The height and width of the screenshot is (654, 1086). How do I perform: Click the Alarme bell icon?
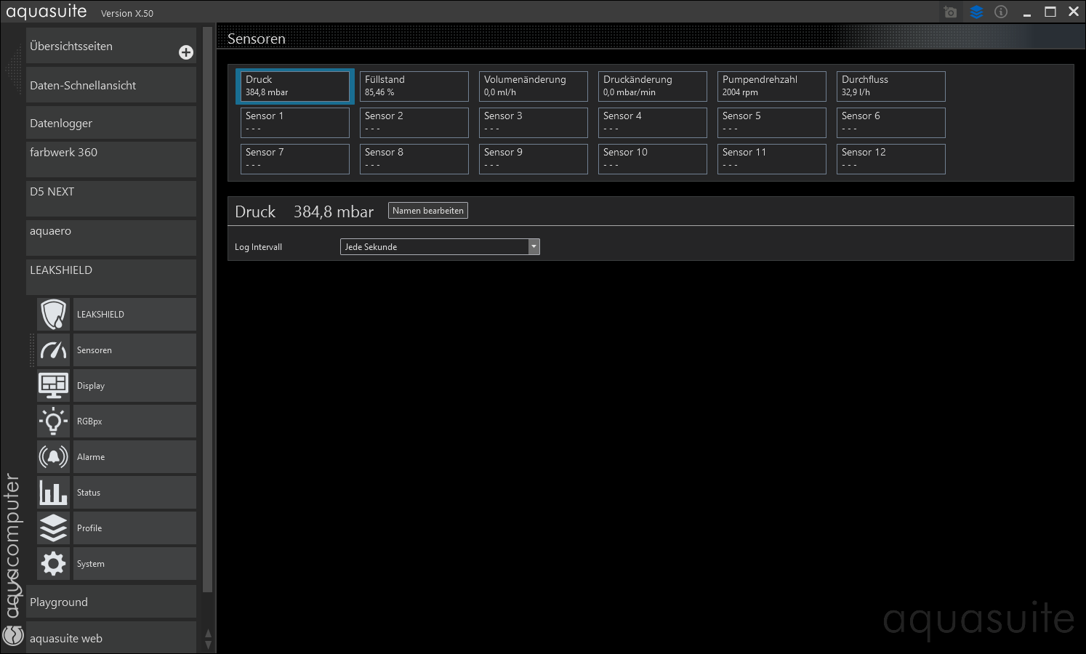(x=54, y=457)
